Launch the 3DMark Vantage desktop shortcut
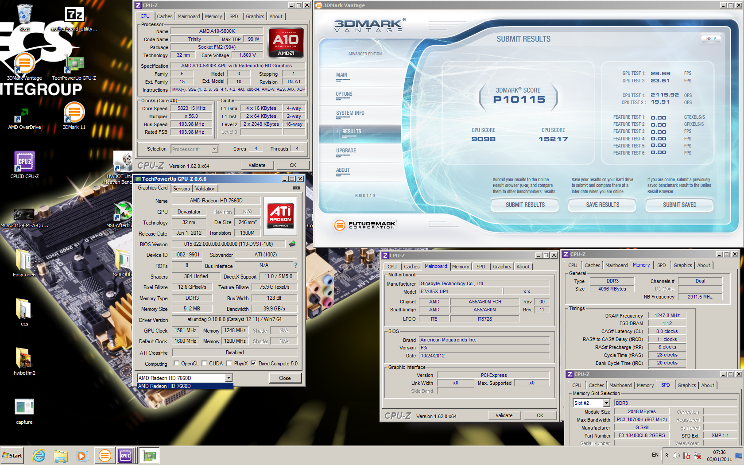Screen dimensions: 744x465 click(x=24, y=66)
